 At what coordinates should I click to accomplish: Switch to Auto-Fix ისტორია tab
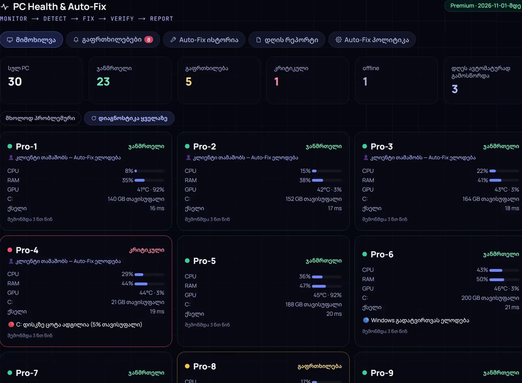pos(204,40)
